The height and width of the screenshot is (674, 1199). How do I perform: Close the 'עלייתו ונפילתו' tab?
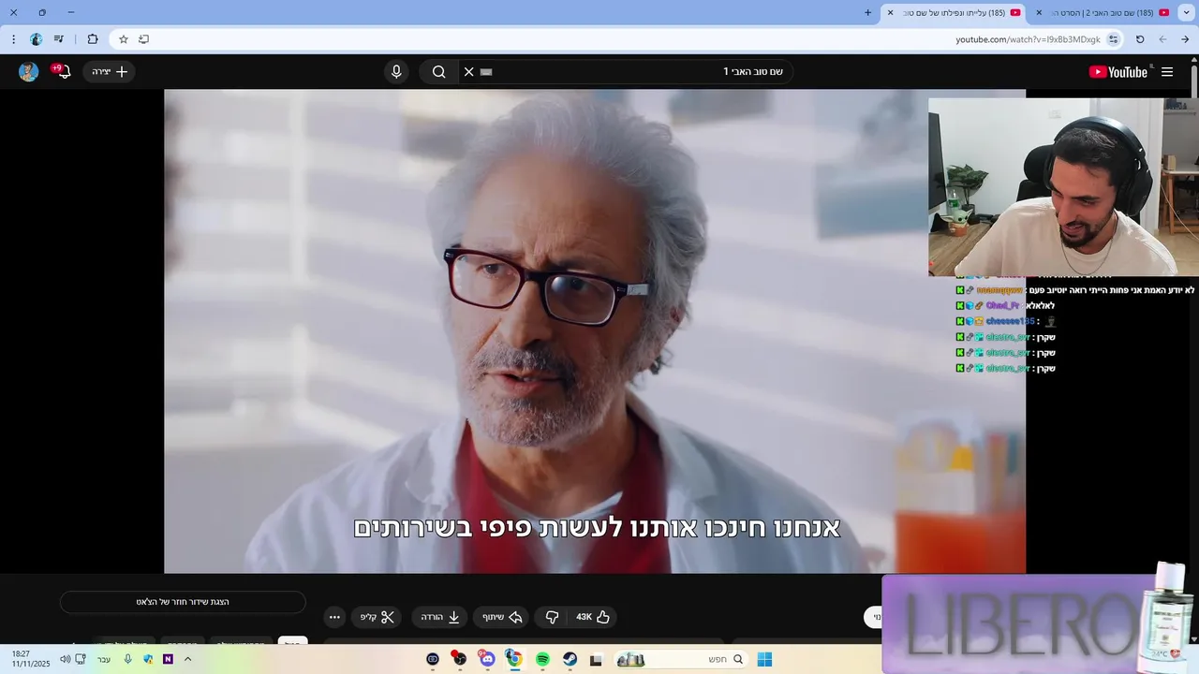tap(891, 13)
